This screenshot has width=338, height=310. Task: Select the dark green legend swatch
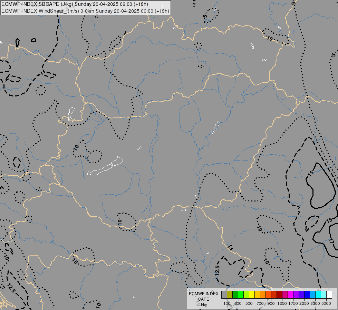click(x=235, y=294)
